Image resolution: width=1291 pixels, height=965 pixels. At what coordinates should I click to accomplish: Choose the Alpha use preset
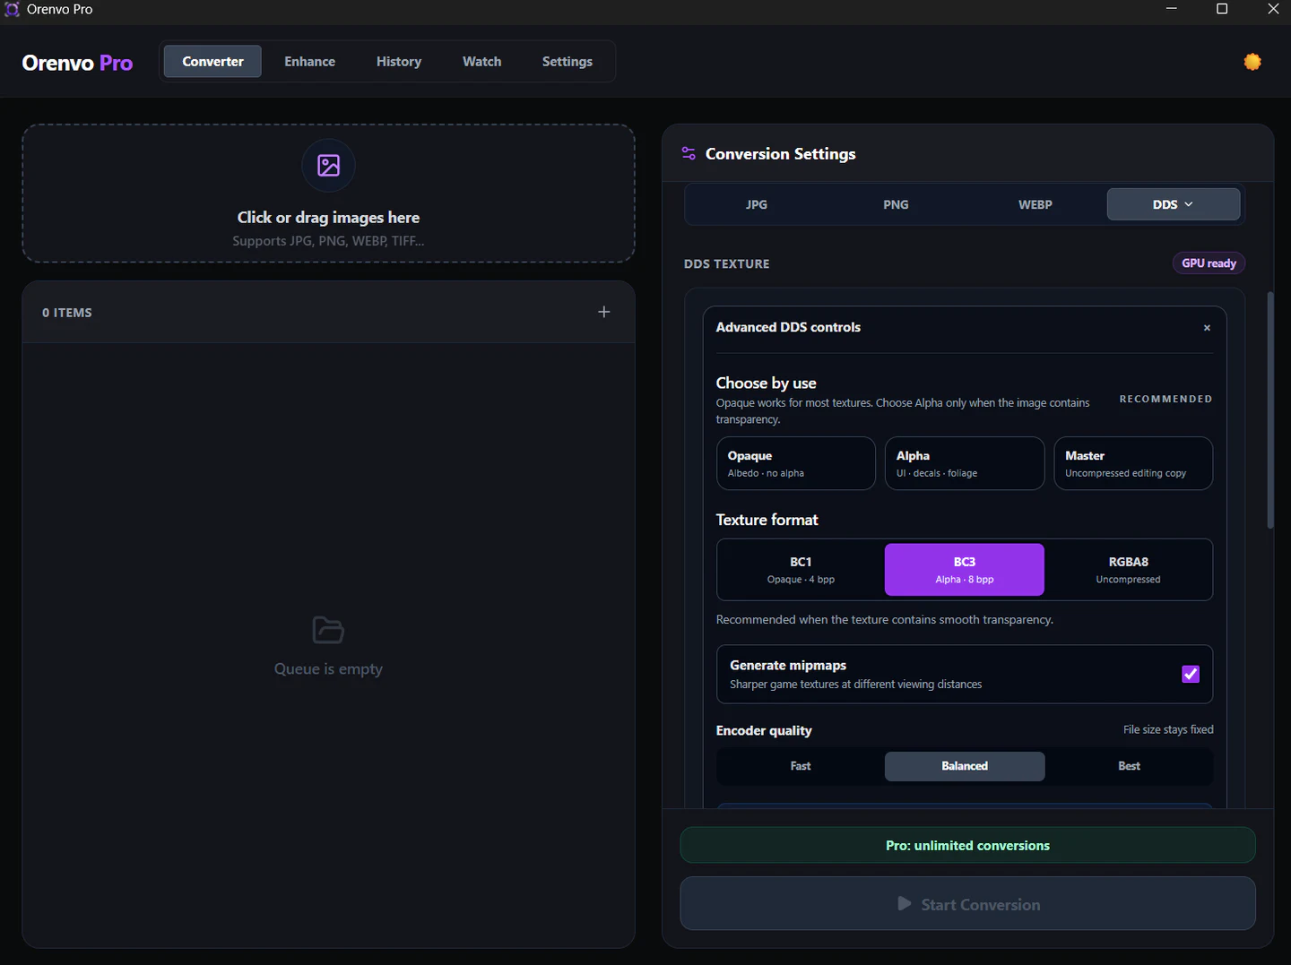(965, 463)
